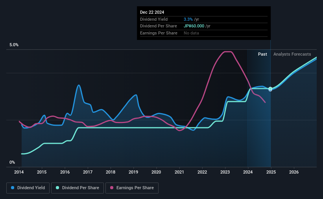323x199 pixels.
Task: Click the Past section label
Action: [x=262, y=54]
